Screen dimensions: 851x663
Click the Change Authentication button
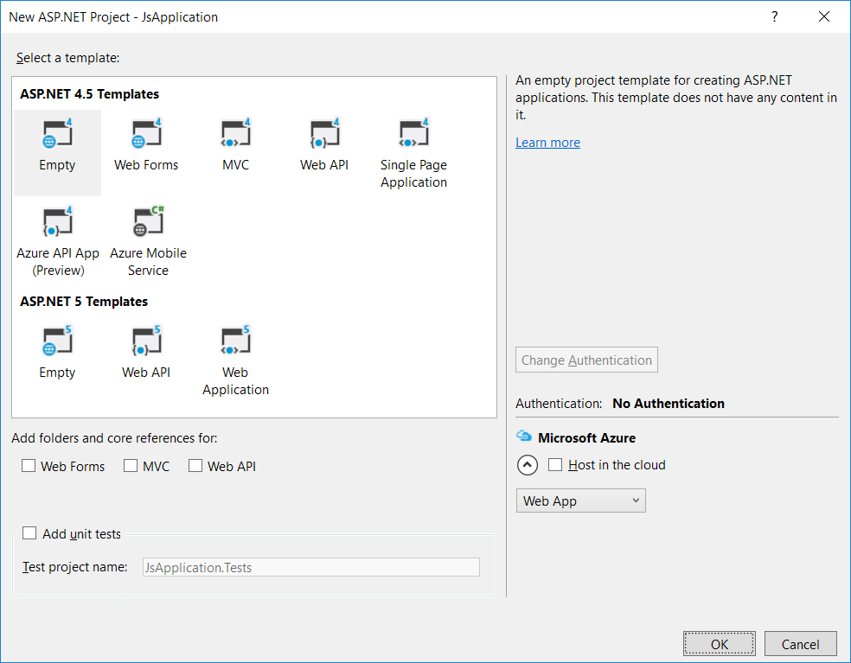click(586, 360)
